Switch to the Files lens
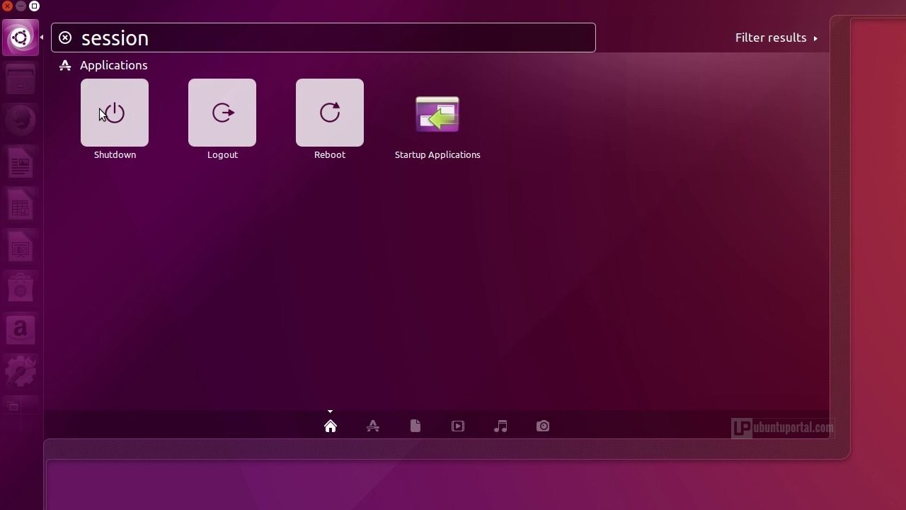 point(415,426)
